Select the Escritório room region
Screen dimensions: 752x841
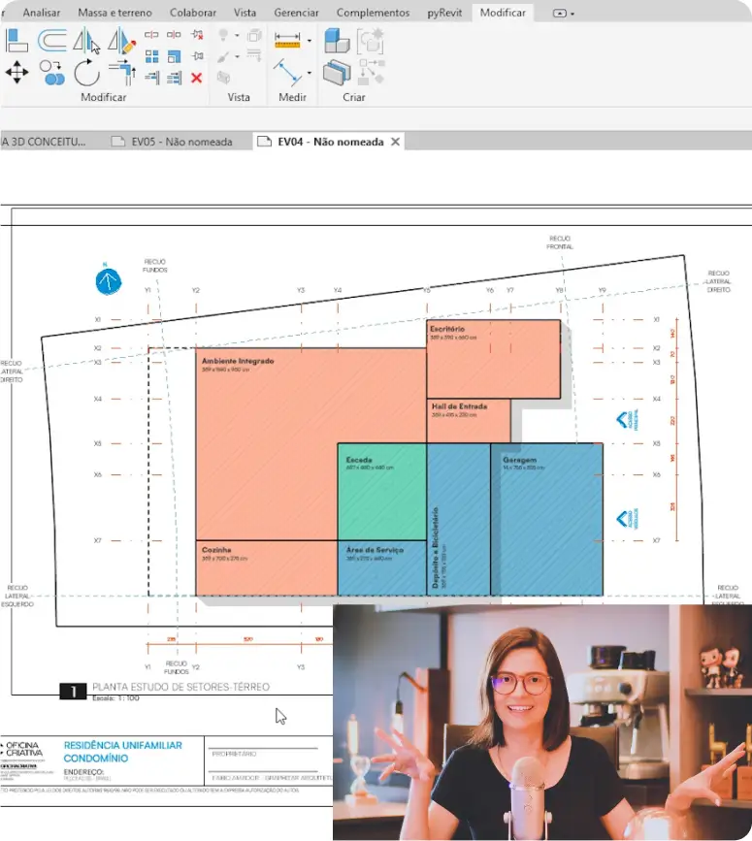pyautogui.click(x=494, y=359)
